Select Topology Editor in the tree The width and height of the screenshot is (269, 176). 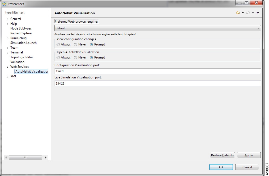click(22, 57)
